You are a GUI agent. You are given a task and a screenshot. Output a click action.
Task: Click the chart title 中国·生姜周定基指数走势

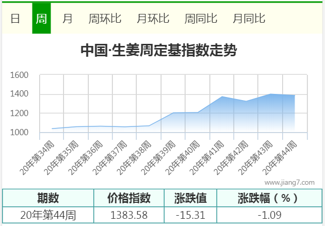pyautogui.click(x=159, y=50)
